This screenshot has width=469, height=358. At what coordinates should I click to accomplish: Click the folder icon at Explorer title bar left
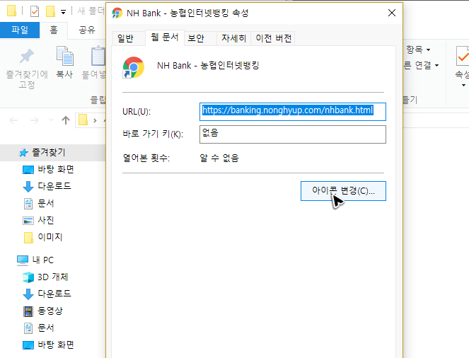click(11, 11)
